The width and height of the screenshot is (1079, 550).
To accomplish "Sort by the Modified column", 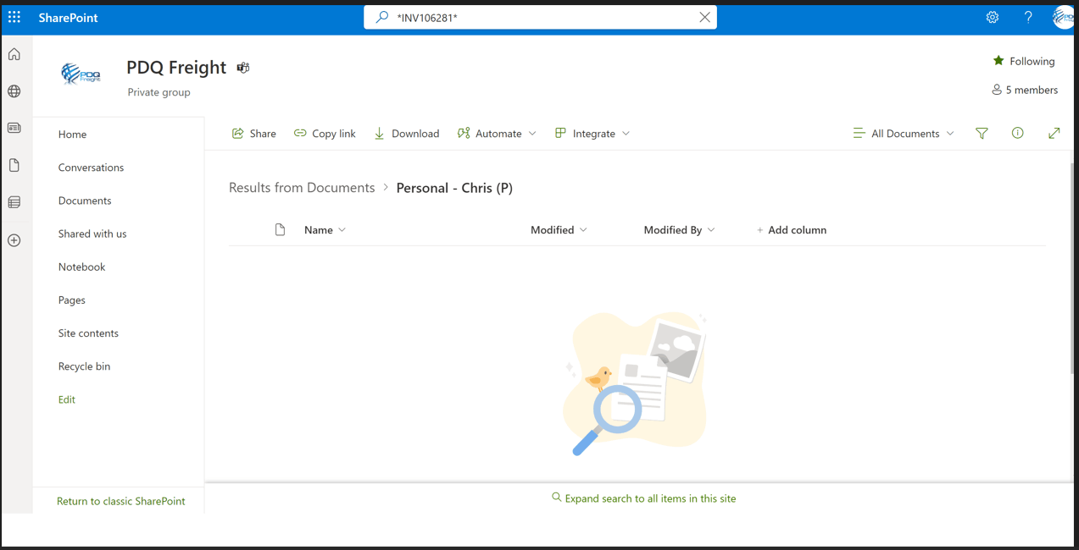I will (552, 229).
